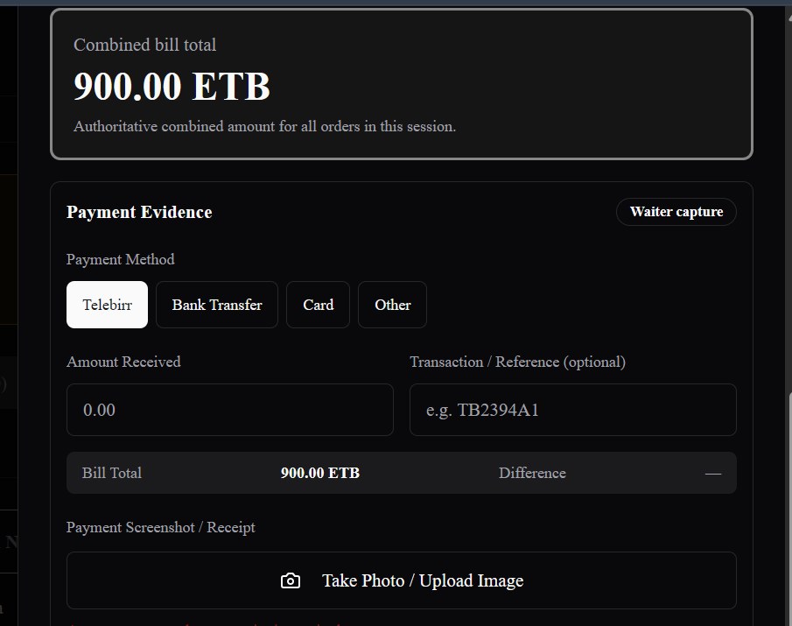Click the Difference label
792x626 pixels.
tap(532, 473)
